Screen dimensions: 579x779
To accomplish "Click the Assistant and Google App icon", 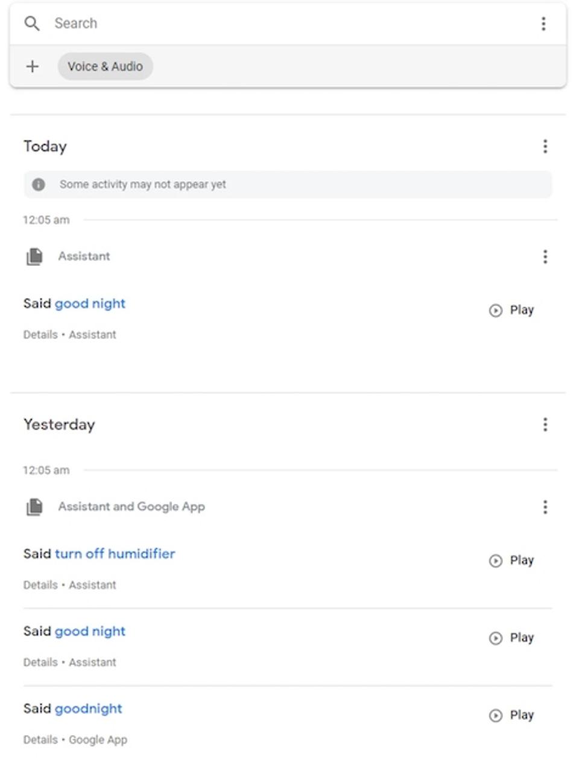I will (x=34, y=507).
